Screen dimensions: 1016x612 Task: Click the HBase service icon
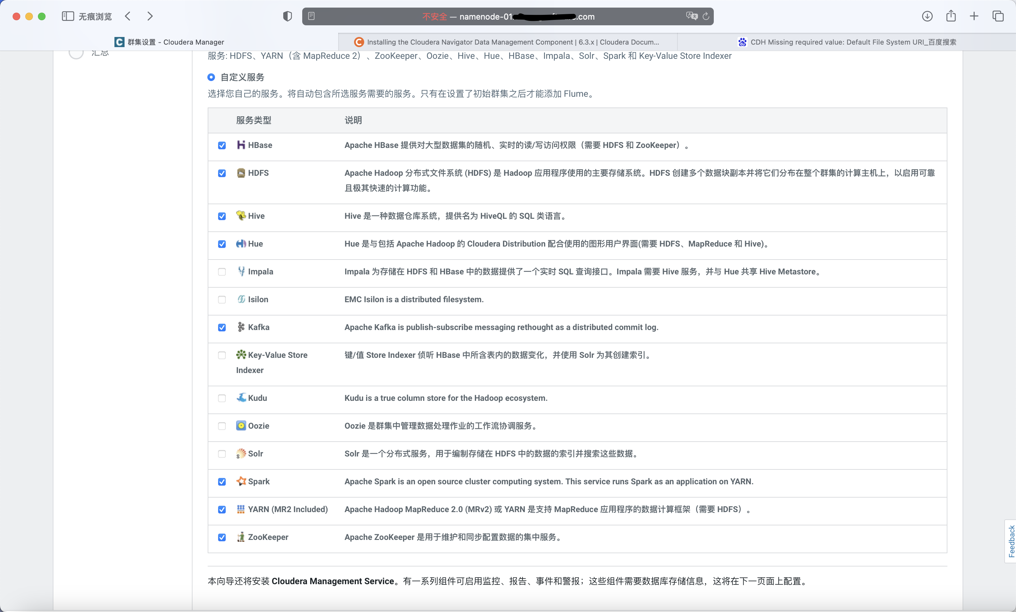point(241,145)
